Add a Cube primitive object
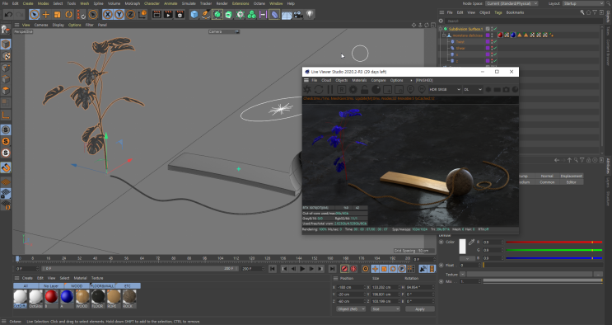Image resolution: width=612 pixels, height=325 pixels. tap(194, 15)
